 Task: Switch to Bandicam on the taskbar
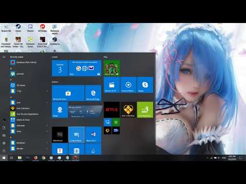tap(75, 158)
